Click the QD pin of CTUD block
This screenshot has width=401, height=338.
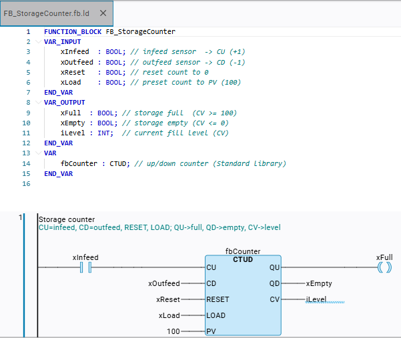274,283
